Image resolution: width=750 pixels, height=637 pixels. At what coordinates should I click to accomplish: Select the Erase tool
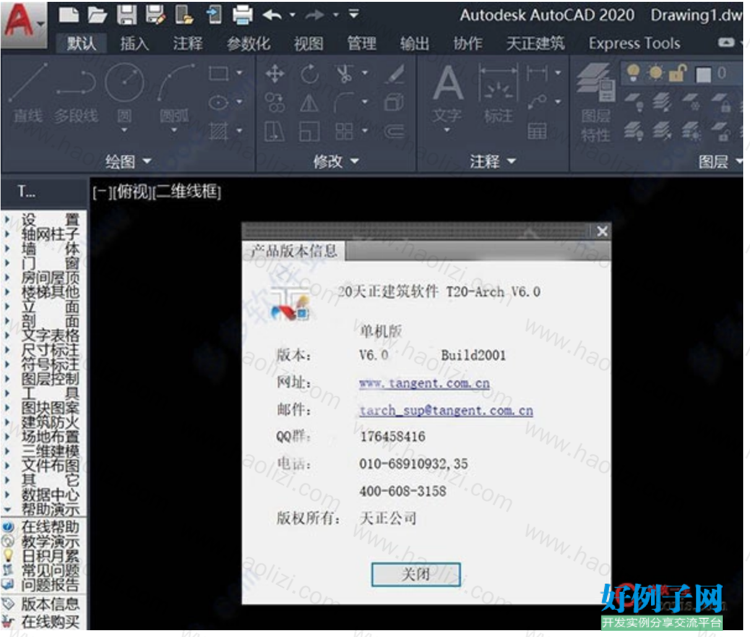pos(394,74)
